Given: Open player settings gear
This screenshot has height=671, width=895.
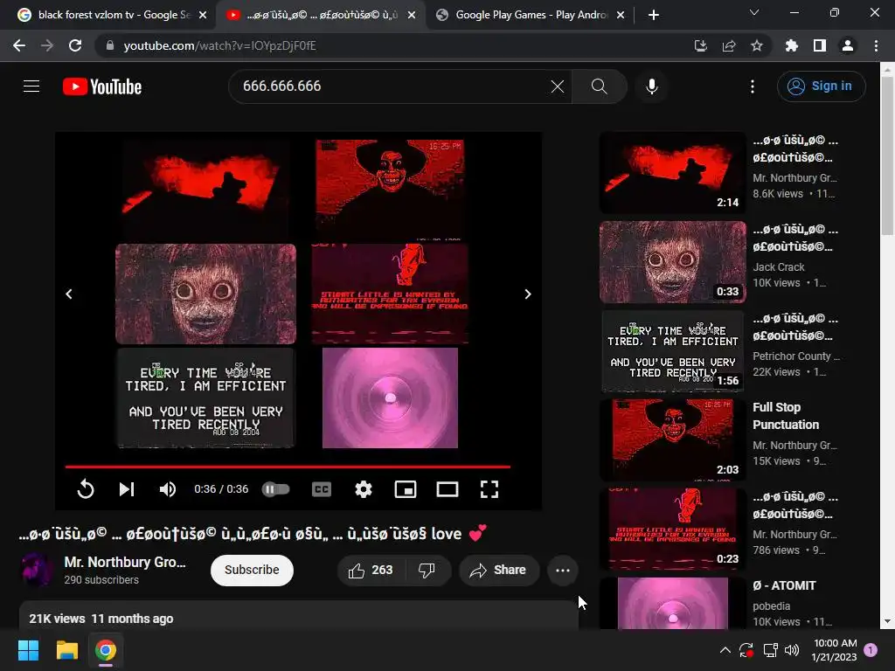Looking at the screenshot, I should click(x=363, y=489).
